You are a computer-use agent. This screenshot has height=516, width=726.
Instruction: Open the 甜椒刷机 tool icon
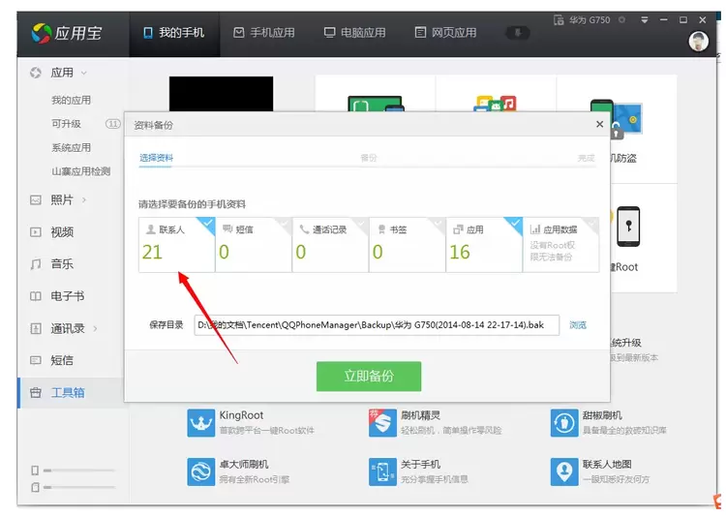click(x=563, y=422)
